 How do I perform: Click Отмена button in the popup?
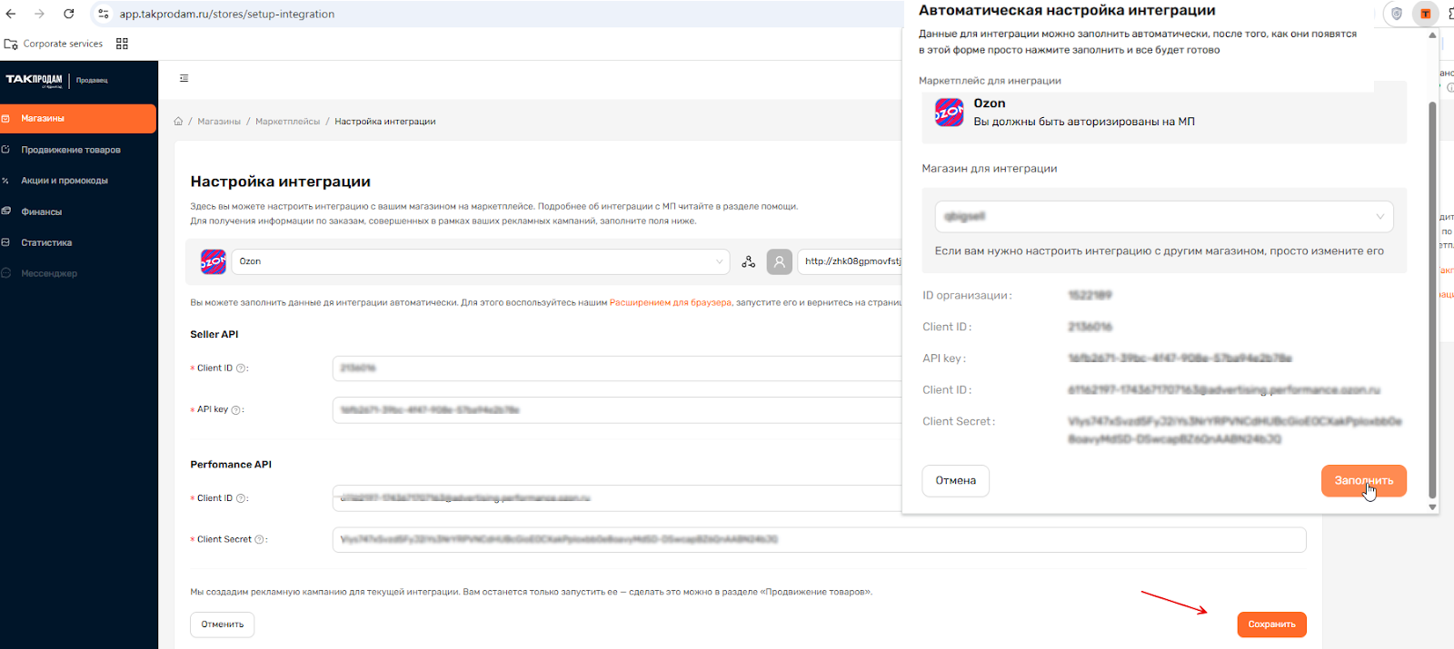pyautogui.click(x=955, y=480)
